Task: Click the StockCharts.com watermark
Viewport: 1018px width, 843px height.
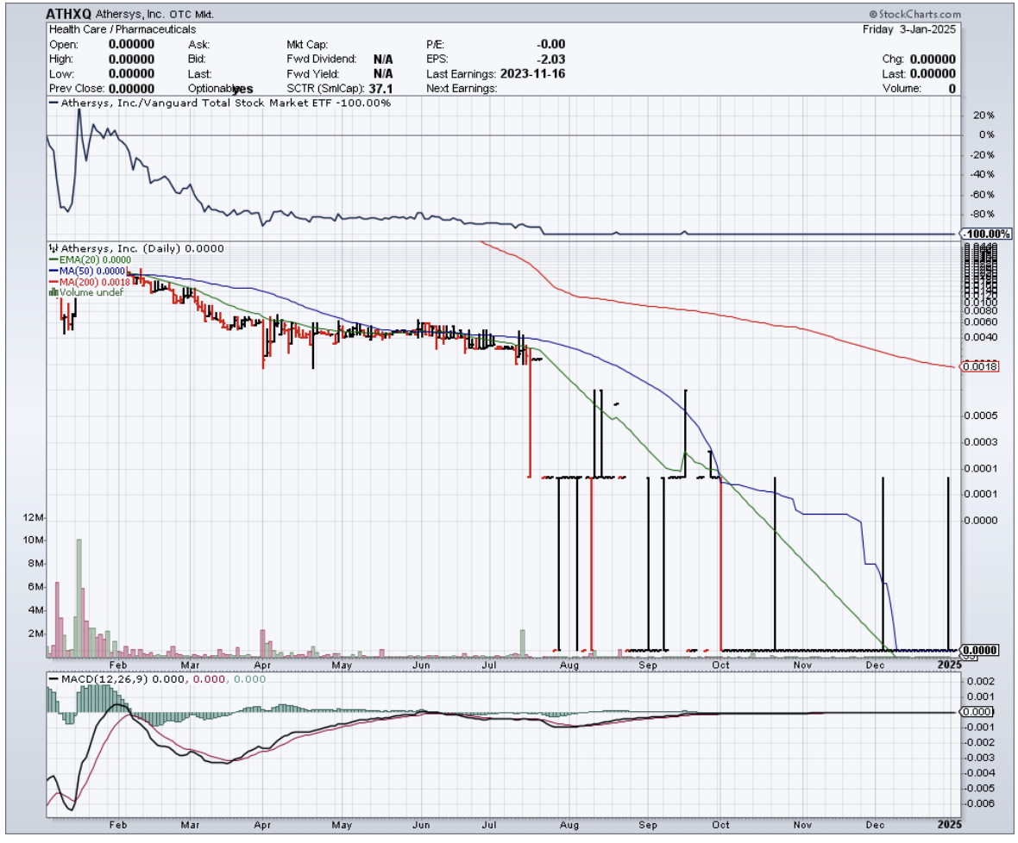Action: [915, 15]
